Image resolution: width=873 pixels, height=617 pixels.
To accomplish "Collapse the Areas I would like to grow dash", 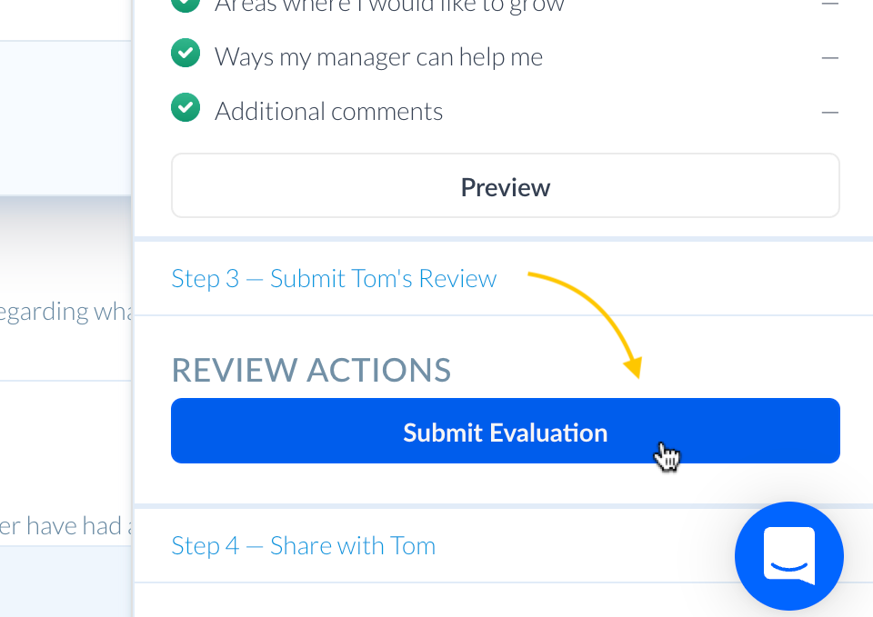I will tap(829, 5).
